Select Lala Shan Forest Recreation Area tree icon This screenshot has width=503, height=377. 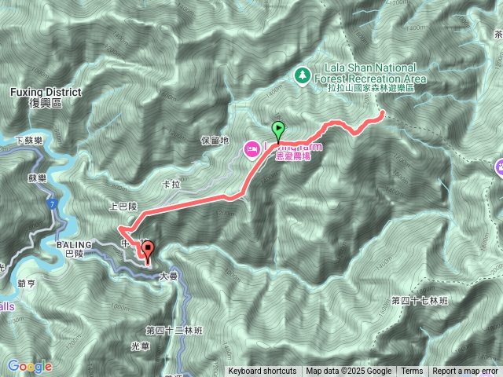click(x=302, y=77)
